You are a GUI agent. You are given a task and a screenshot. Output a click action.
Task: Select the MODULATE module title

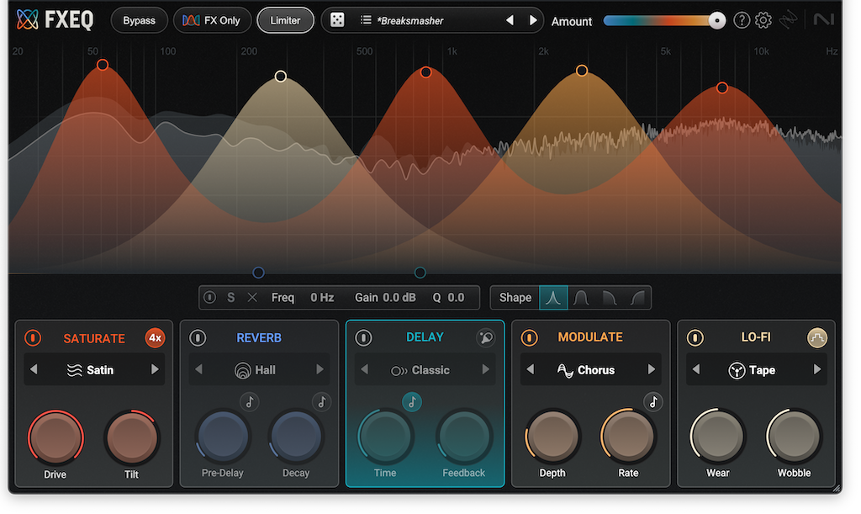[590, 337]
